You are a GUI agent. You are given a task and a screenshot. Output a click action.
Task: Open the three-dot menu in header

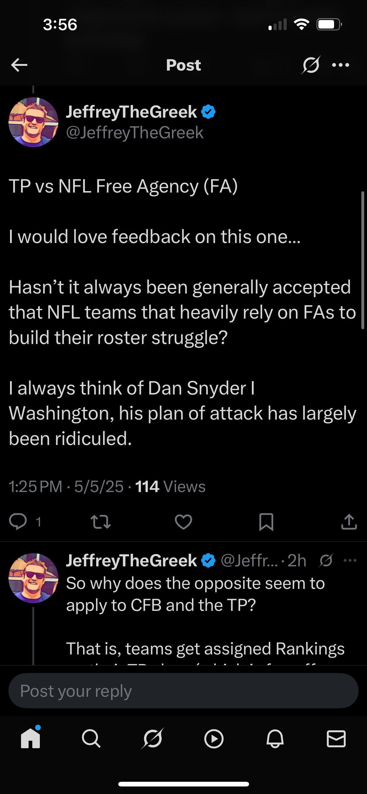pos(341,65)
